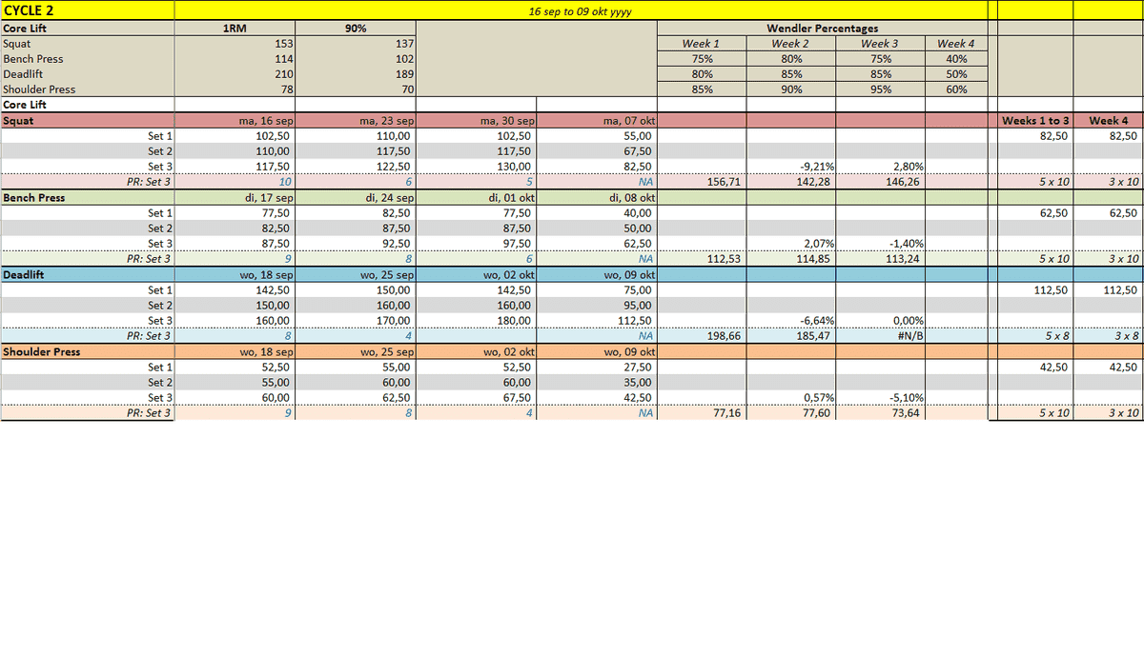The width and height of the screenshot is (1144, 657).
Task: Select the Squat Set 3 value 130,00
Action: [x=476, y=167]
